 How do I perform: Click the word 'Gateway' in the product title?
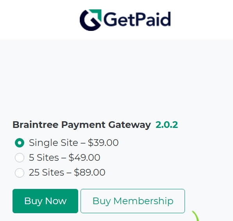(129, 125)
